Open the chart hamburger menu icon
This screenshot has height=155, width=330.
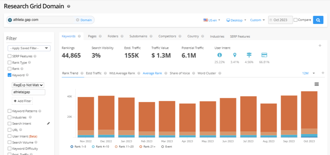tap(316, 84)
